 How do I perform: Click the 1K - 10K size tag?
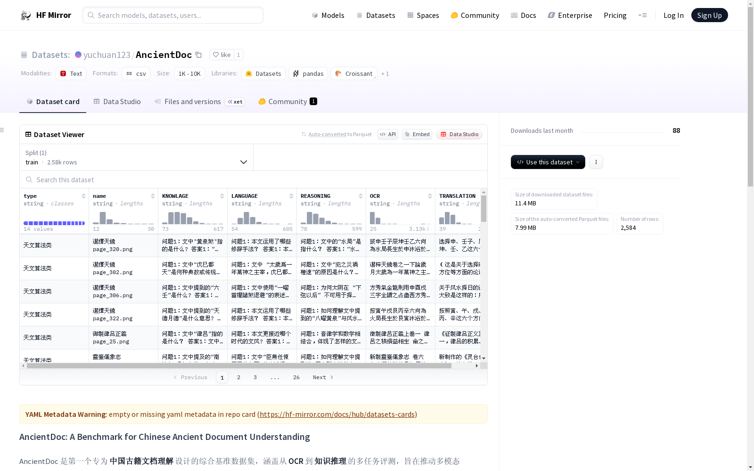pos(189,73)
